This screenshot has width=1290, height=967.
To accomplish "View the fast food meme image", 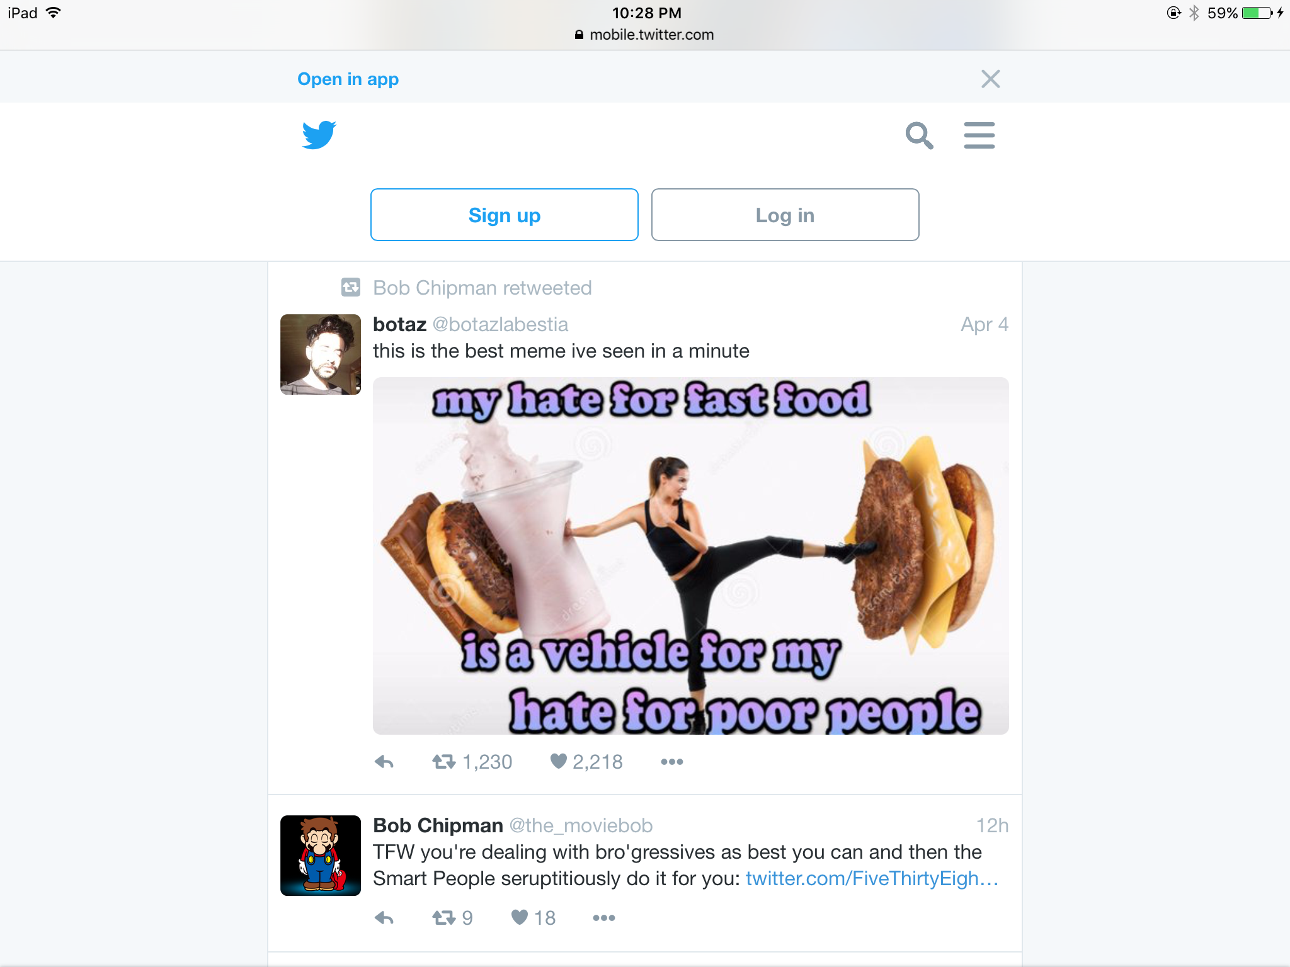I will tap(691, 556).
